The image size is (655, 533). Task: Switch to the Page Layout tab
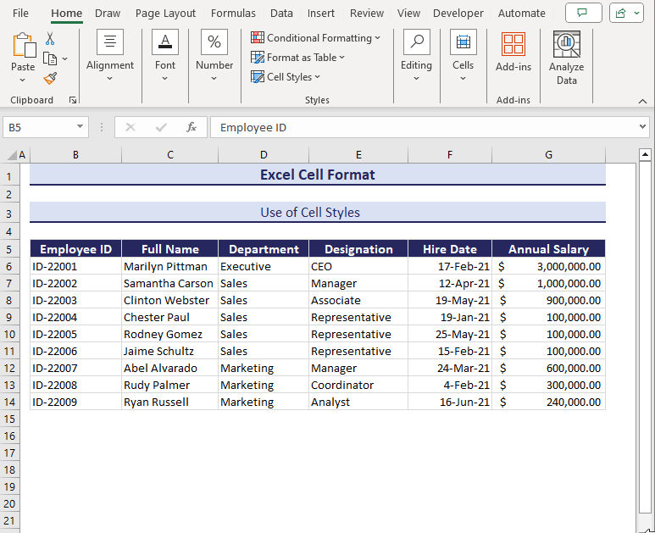click(165, 13)
